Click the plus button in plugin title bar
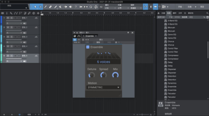209x116 pixels. tap(77, 33)
